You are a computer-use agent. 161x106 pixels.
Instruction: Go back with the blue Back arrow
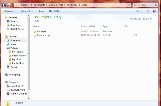4,5
